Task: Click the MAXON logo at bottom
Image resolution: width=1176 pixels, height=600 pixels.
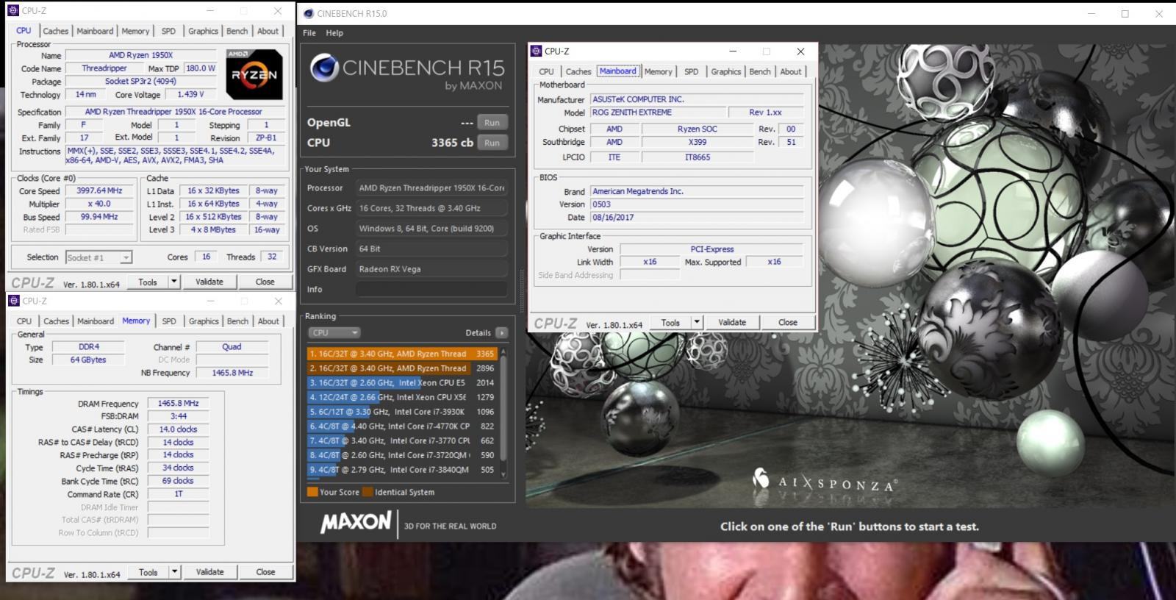Action: [x=356, y=524]
